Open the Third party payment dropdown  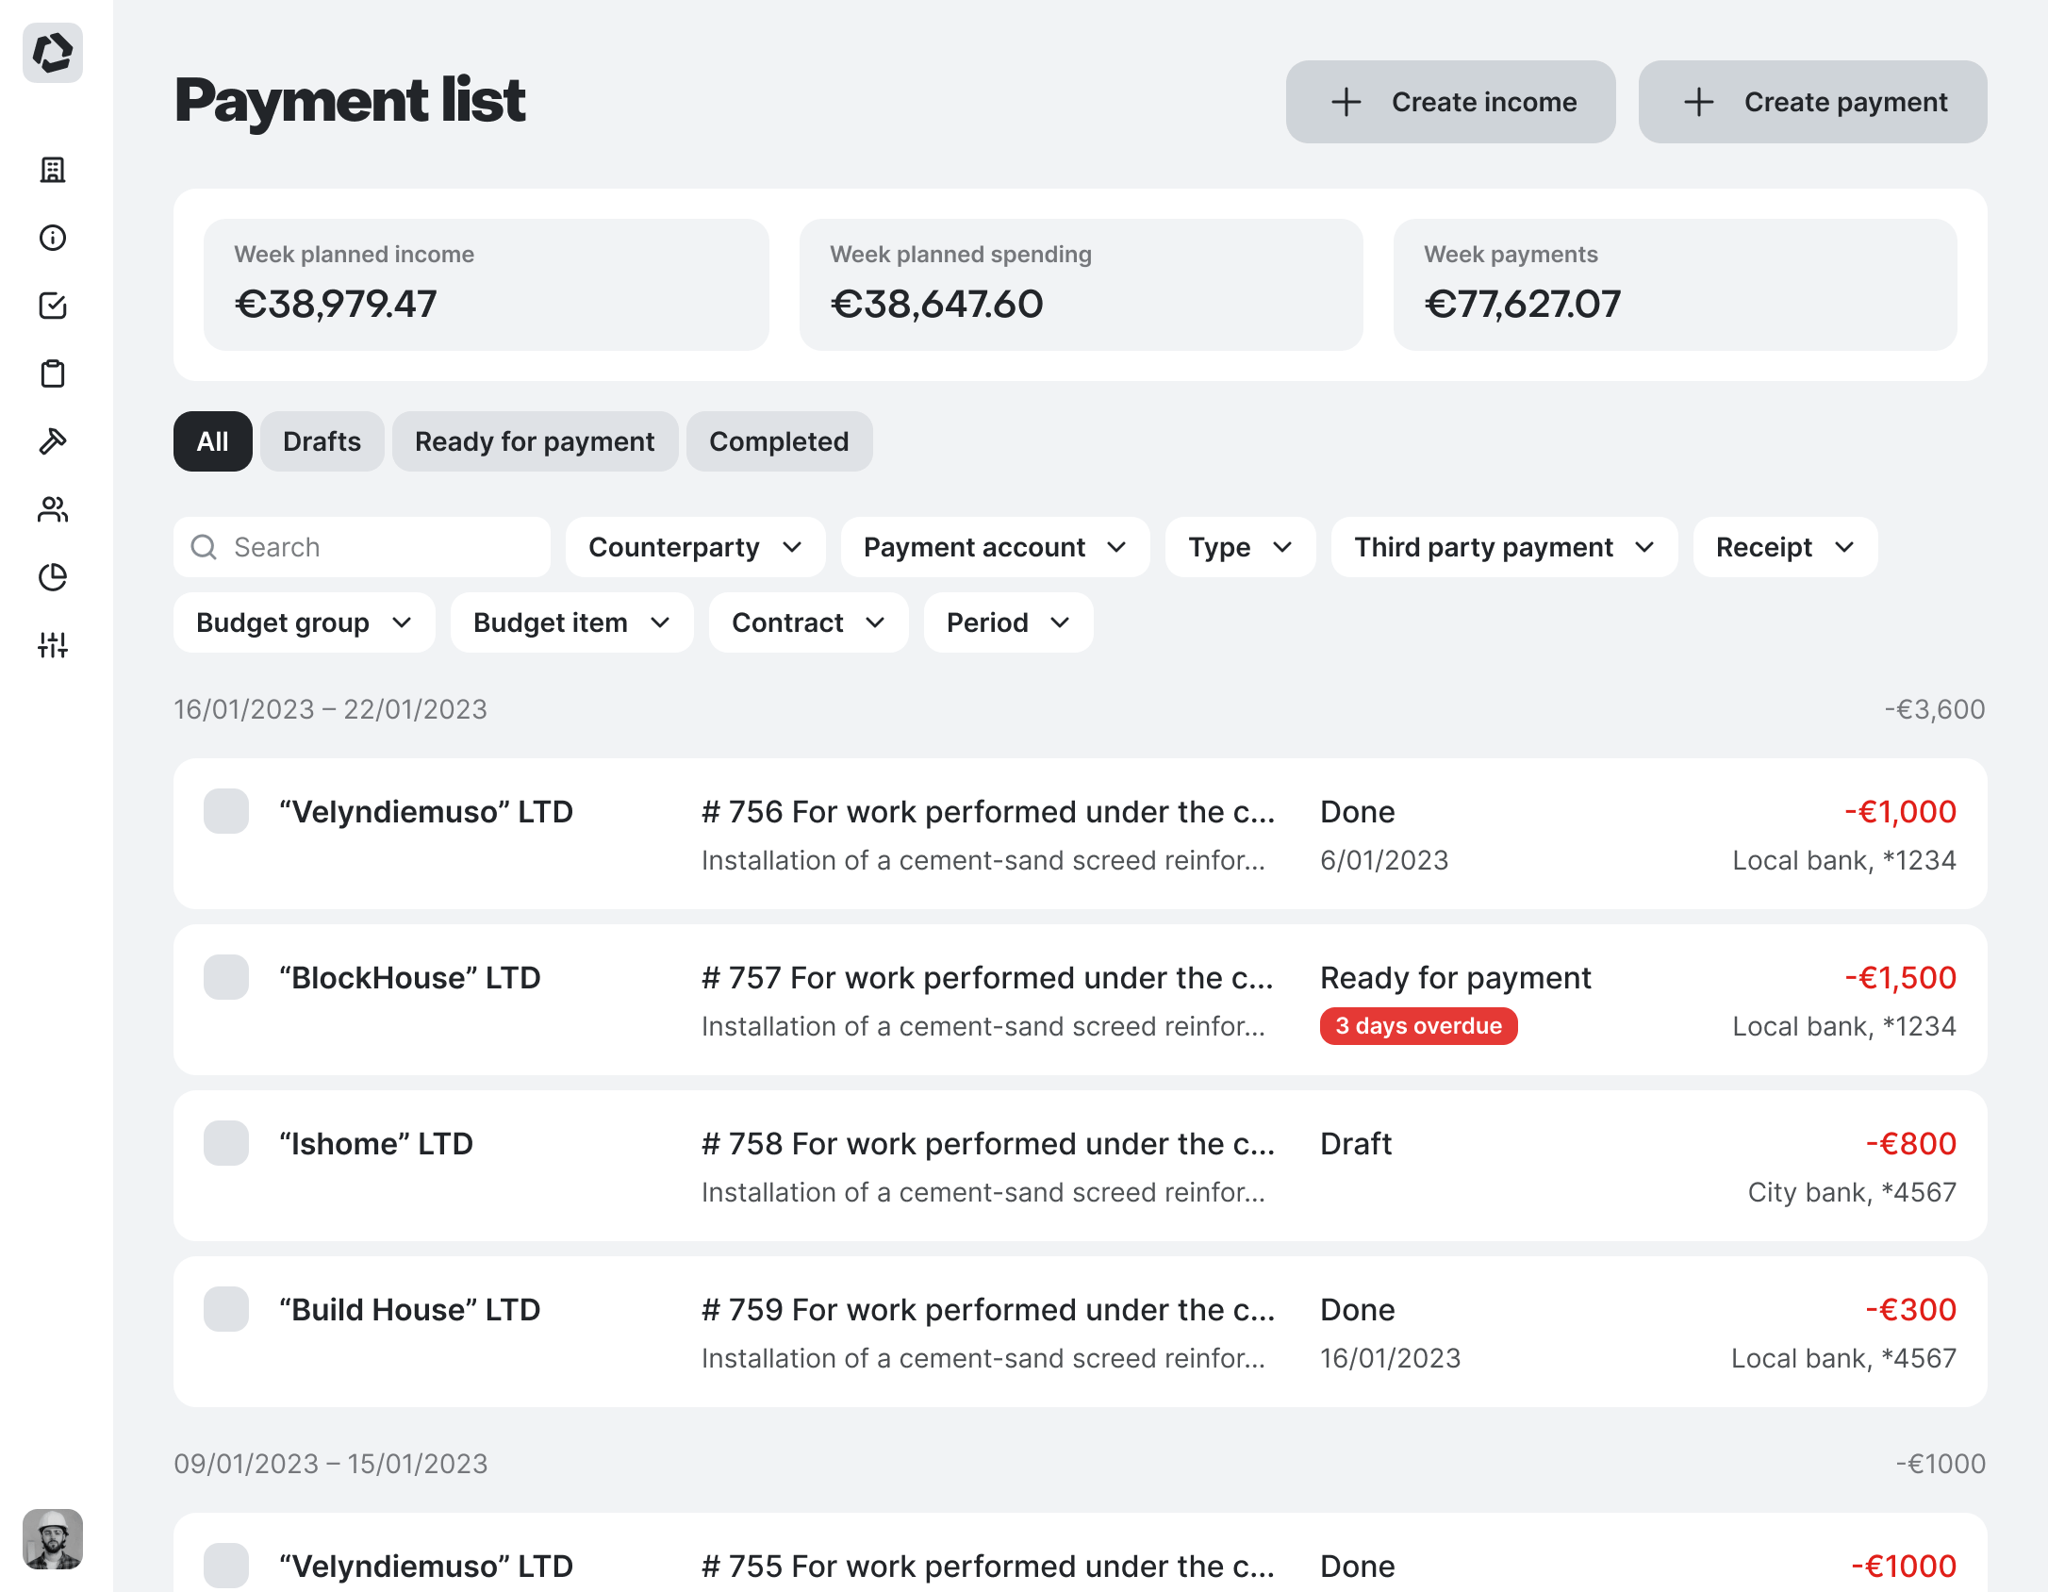[1505, 547]
